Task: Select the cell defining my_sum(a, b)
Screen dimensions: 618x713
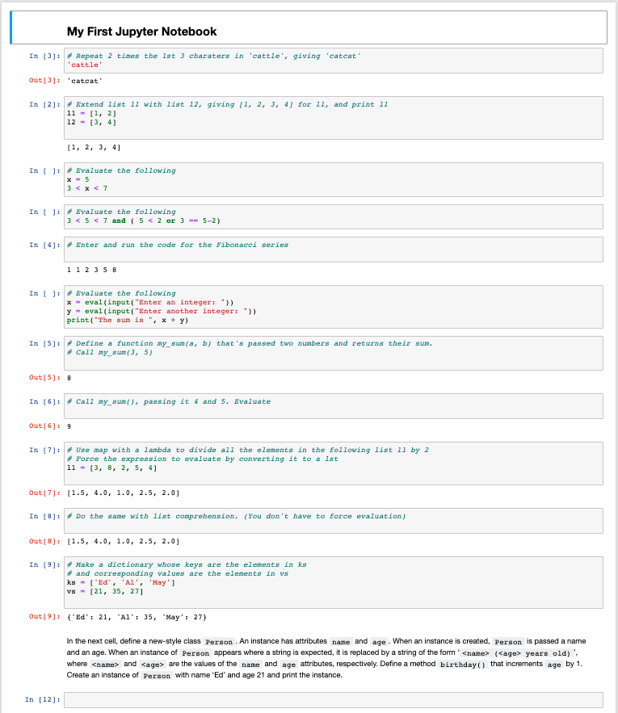Action: (x=334, y=354)
